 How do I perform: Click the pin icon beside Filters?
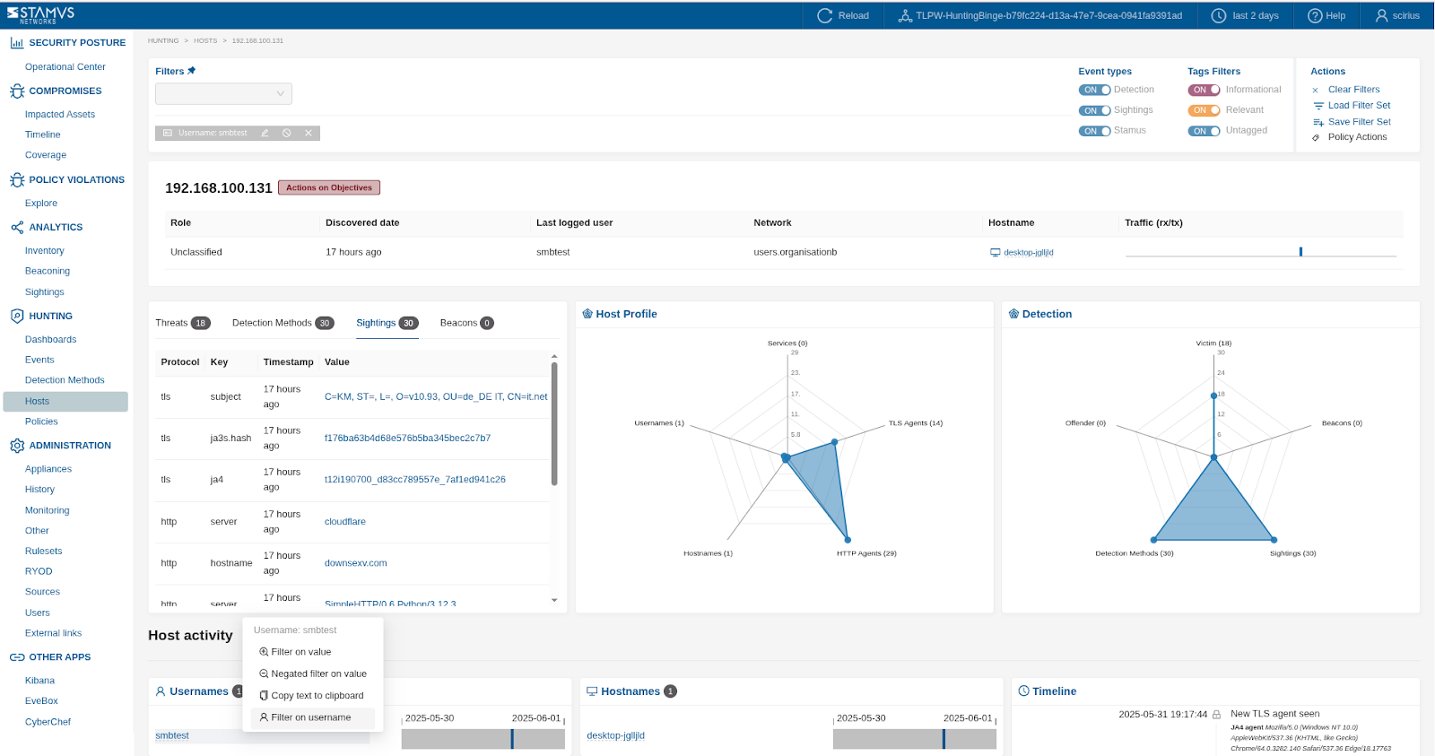191,71
